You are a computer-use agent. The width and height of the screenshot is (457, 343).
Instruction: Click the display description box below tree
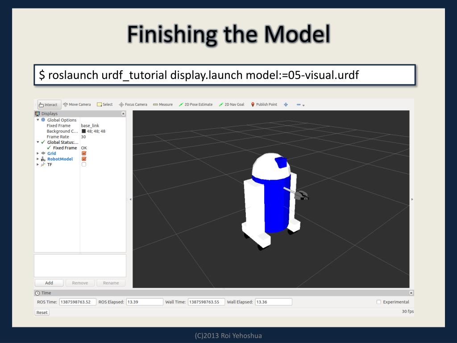pyautogui.click(x=80, y=265)
